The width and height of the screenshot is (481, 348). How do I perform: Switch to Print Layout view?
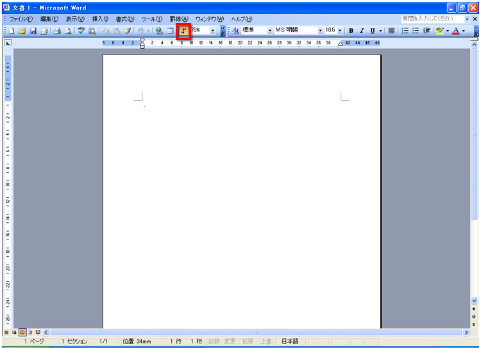coord(22,333)
